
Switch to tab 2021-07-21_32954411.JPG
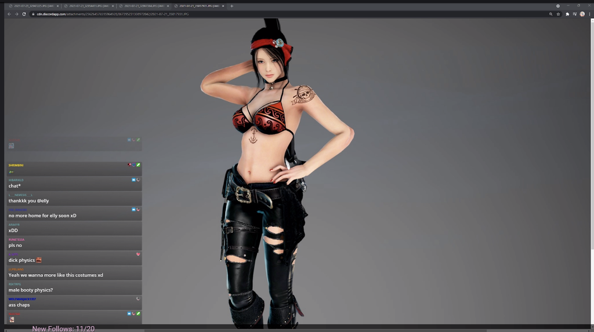coord(89,6)
